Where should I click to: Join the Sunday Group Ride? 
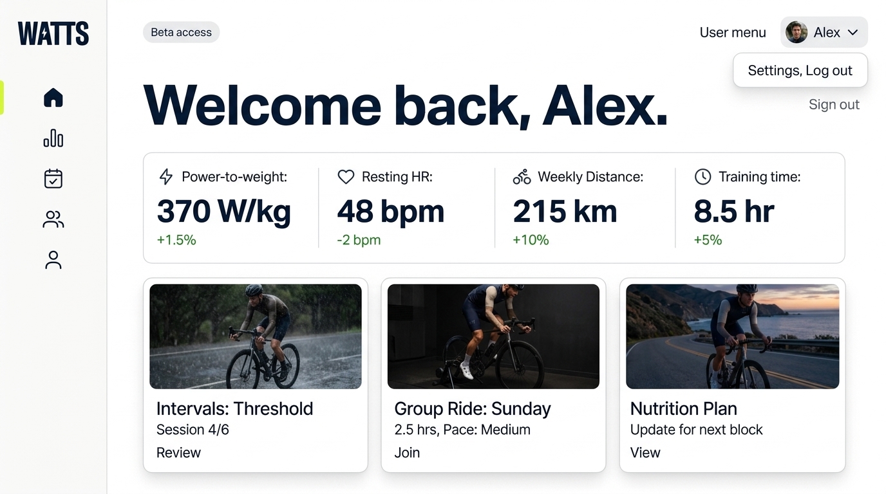point(407,453)
